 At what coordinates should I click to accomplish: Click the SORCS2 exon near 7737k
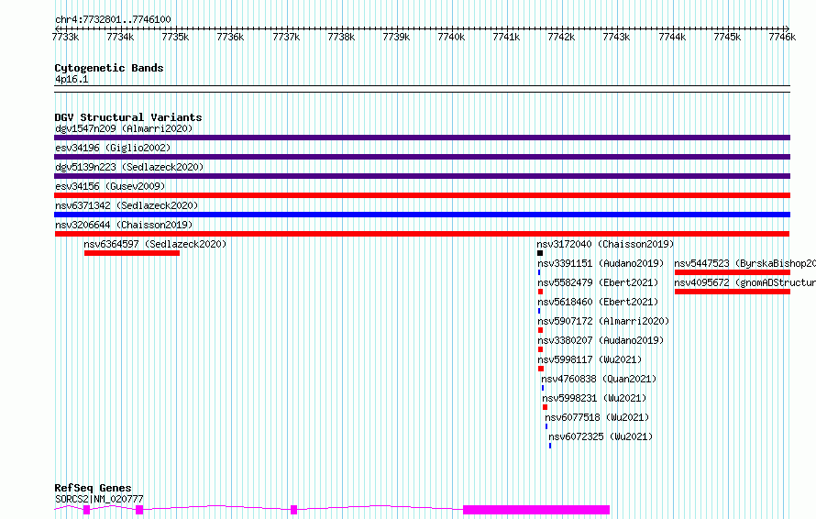(x=294, y=510)
